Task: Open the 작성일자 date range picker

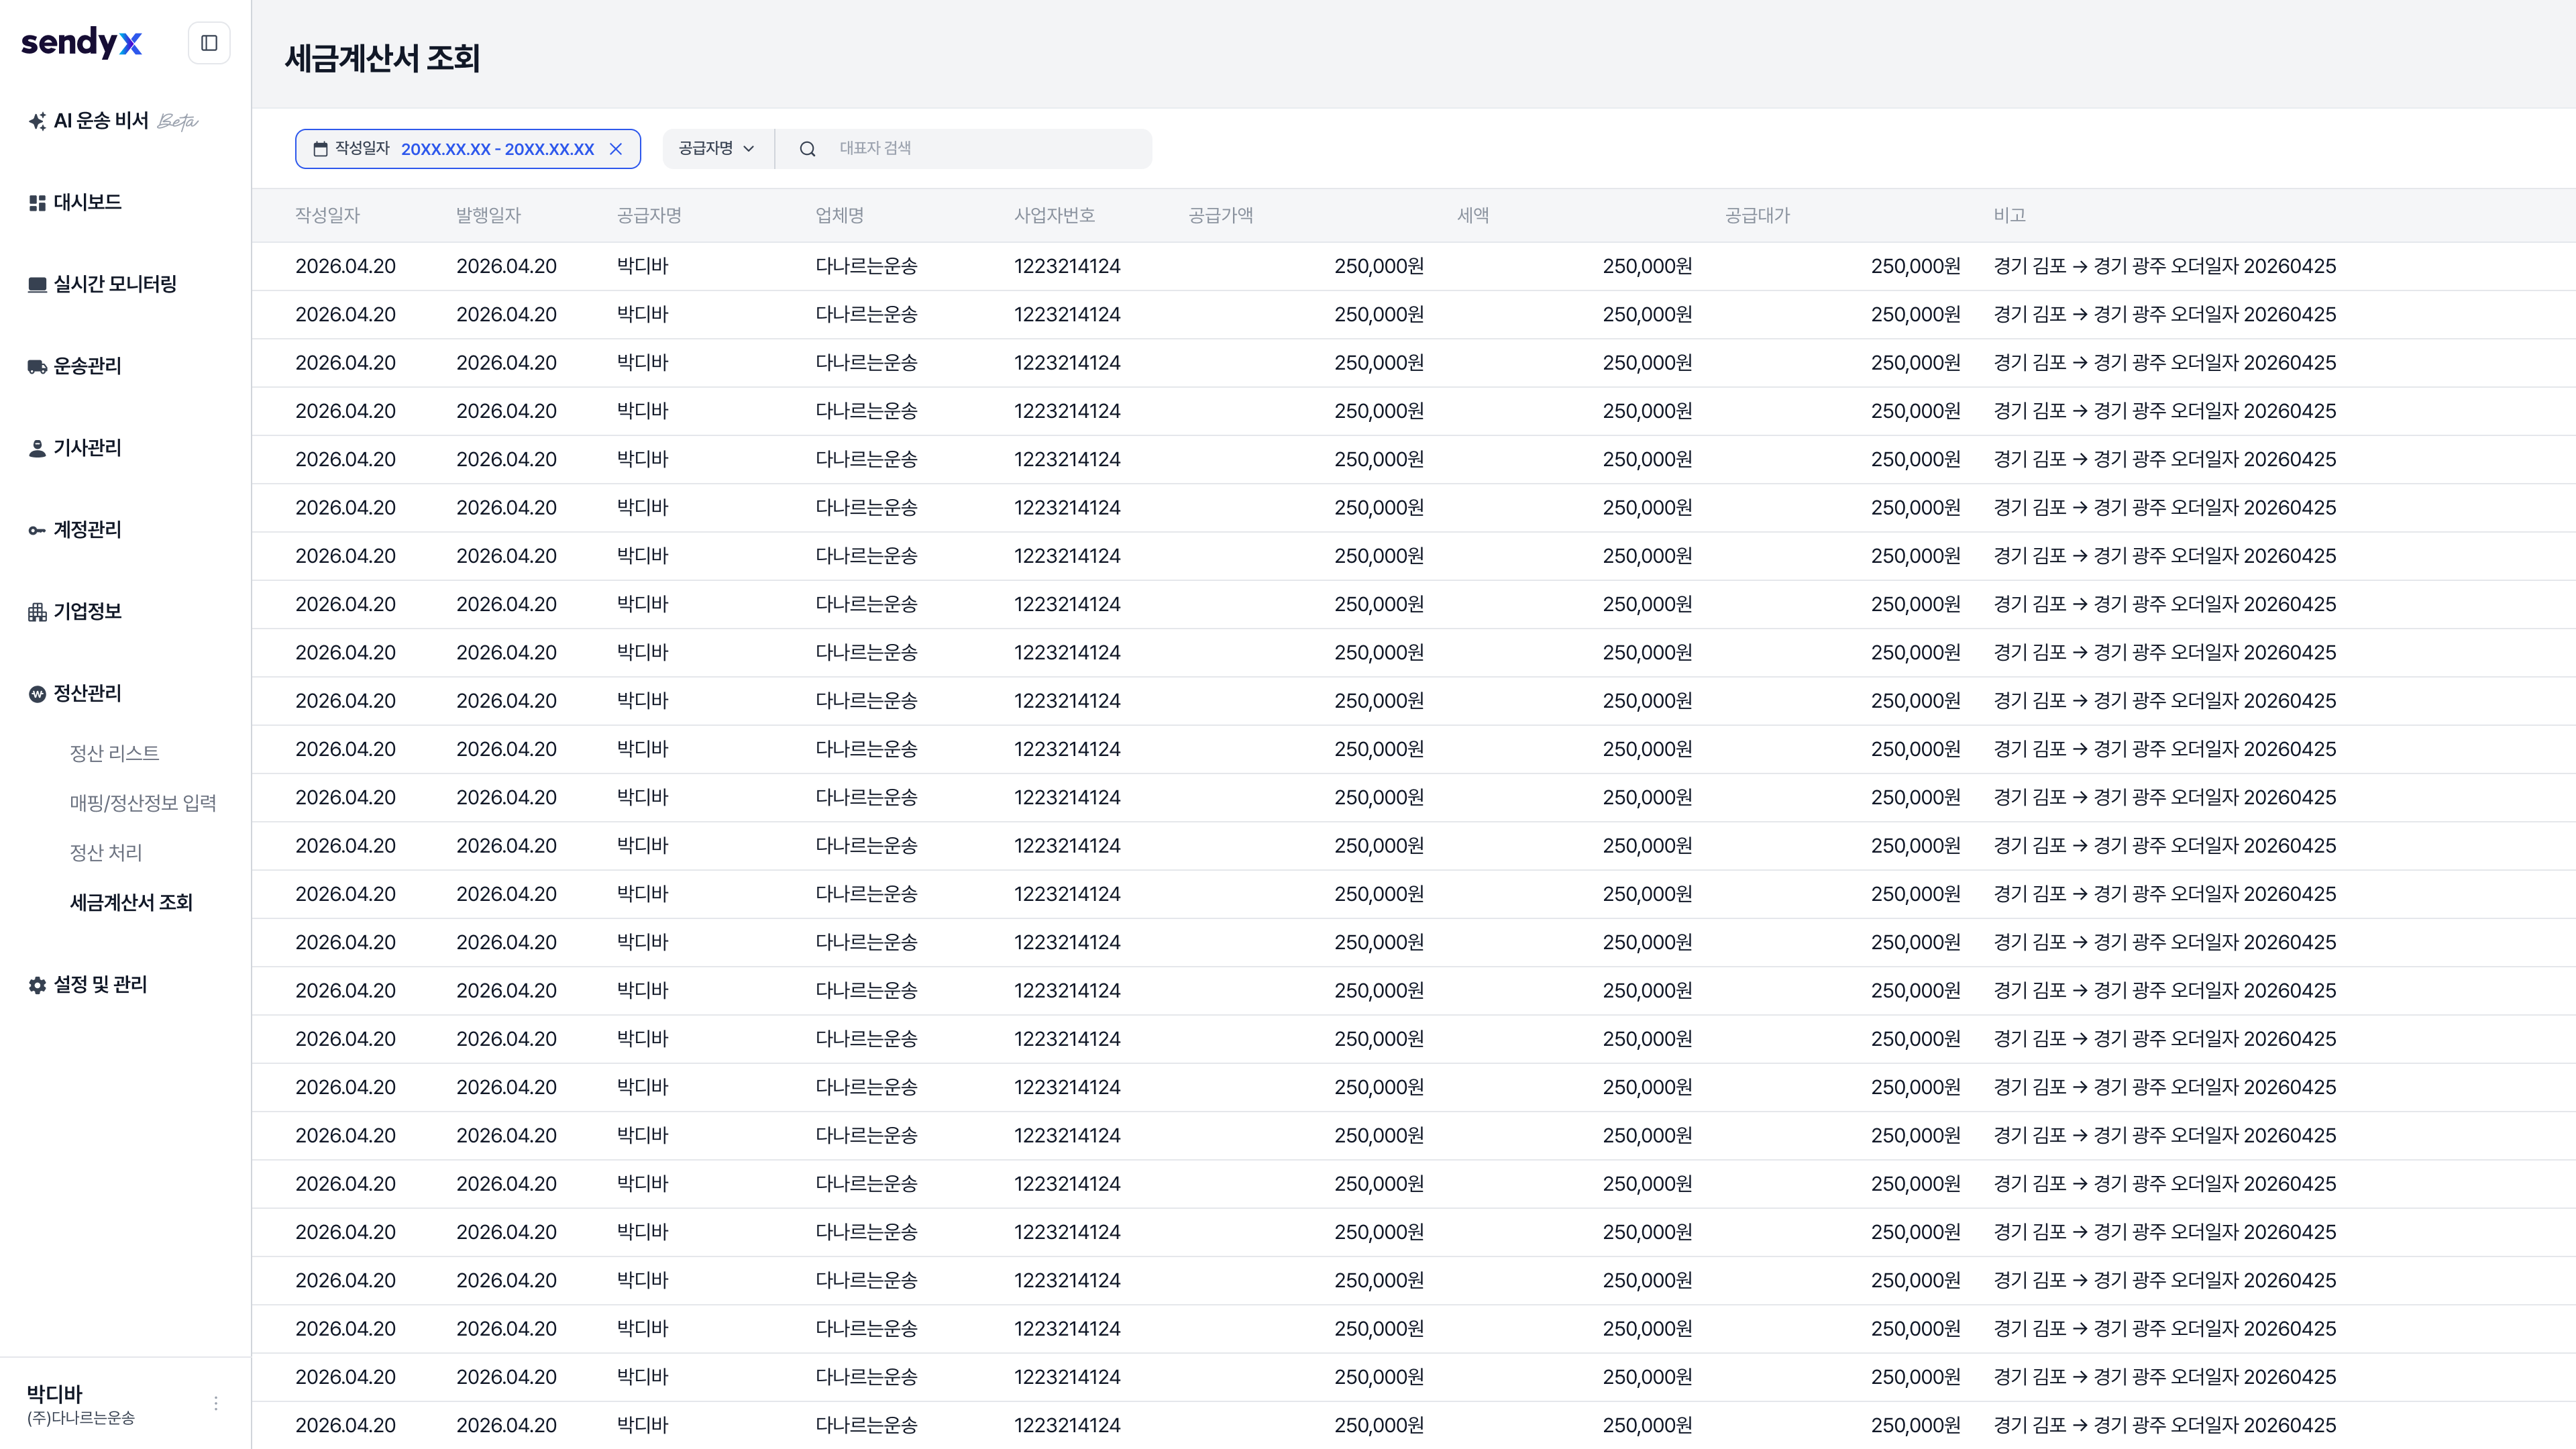Action: click(468, 149)
